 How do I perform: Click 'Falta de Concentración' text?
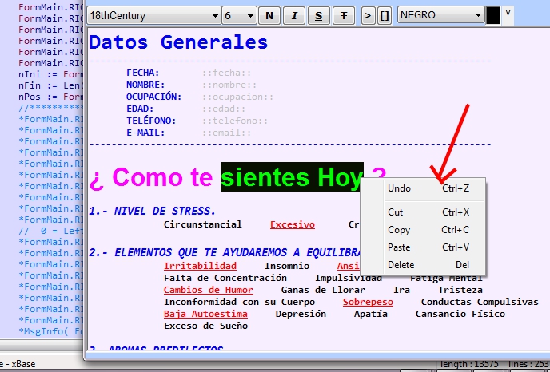point(225,278)
